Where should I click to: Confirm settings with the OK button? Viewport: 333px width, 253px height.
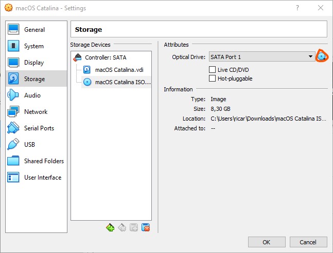pyautogui.click(x=267, y=242)
